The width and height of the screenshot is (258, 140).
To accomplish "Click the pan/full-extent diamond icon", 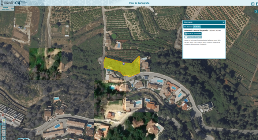I will (x=4, y=124).
